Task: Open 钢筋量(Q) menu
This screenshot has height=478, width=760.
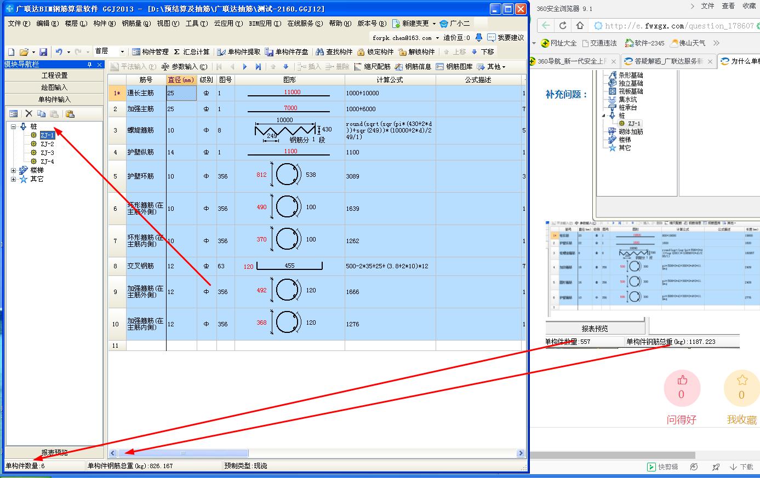Action: [x=135, y=24]
